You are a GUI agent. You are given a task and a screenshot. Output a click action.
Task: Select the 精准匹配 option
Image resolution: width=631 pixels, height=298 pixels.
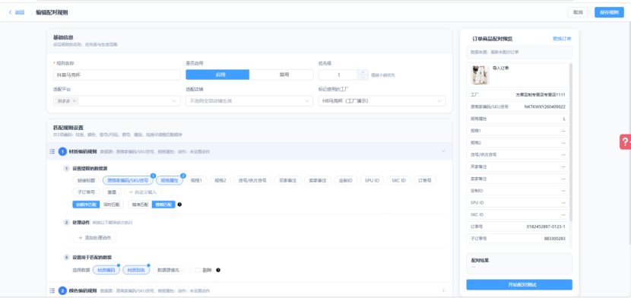pos(140,204)
